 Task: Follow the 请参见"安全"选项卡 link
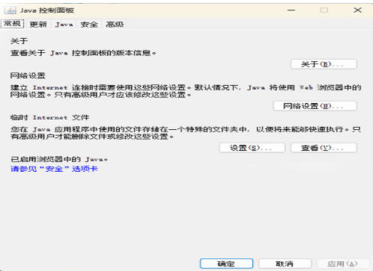(54, 169)
